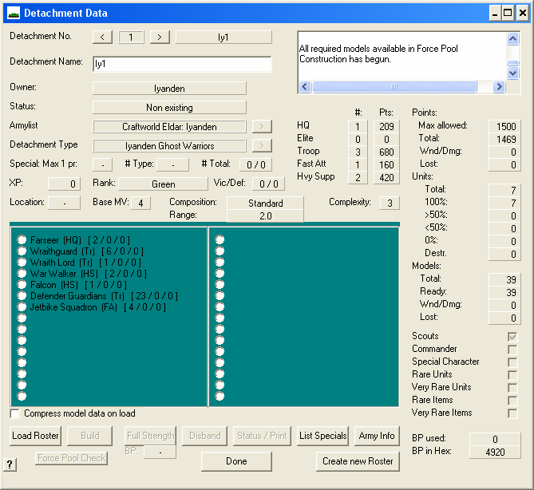Select the Jetbike Squadron (FA) radio button
The width and height of the screenshot is (534, 490).
tap(22, 306)
